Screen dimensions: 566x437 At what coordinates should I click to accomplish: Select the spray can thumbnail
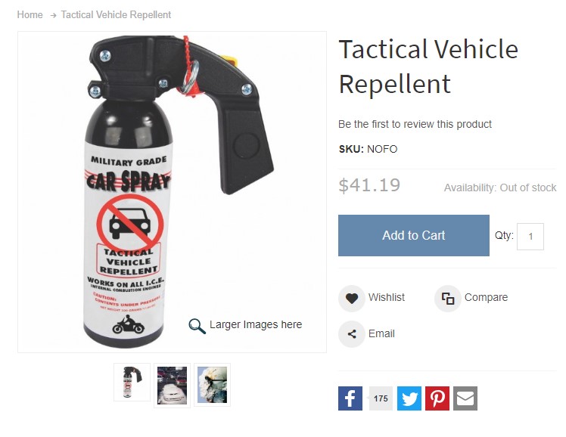coord(132,383)
